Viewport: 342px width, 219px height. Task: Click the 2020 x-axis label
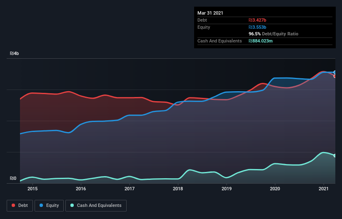click(x=275, y=189)
